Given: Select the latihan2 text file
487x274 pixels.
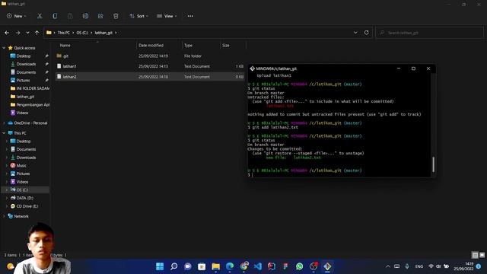Looking at the screenshot, I should (150, 77).
